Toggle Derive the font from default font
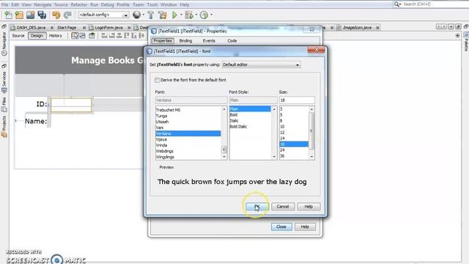The height and width of the screenshot is (264, 469). 157,80
